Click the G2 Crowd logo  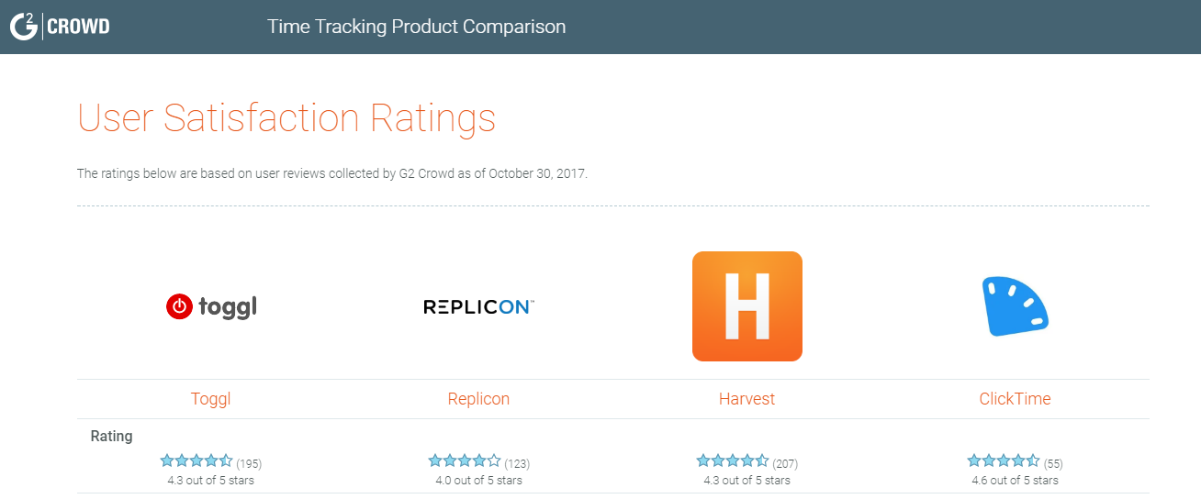click(60, 27)
